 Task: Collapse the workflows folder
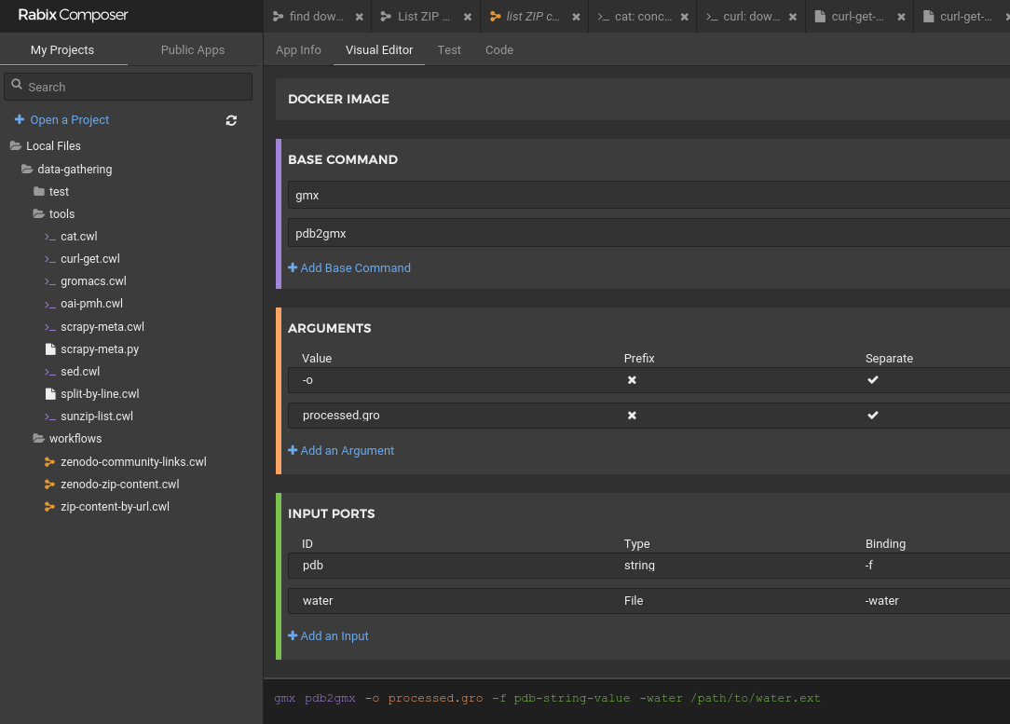point(38,439)
